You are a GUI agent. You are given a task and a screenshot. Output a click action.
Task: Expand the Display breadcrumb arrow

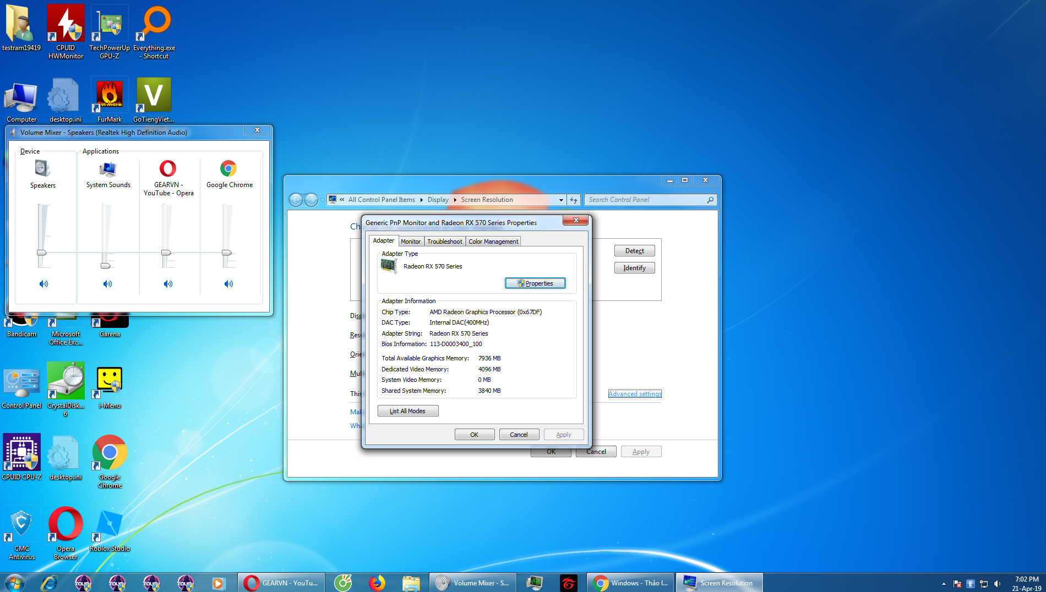tap(455, 200)
